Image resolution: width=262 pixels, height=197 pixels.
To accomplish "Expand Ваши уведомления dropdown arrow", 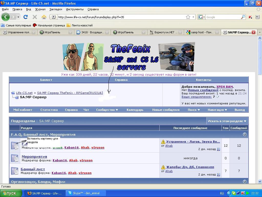I will (217, 97).
